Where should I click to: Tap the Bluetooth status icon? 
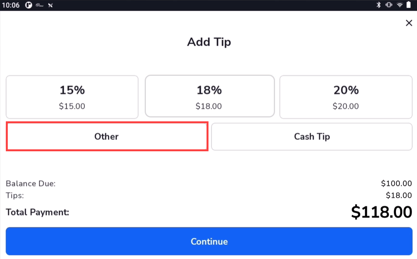pos(378,5)
